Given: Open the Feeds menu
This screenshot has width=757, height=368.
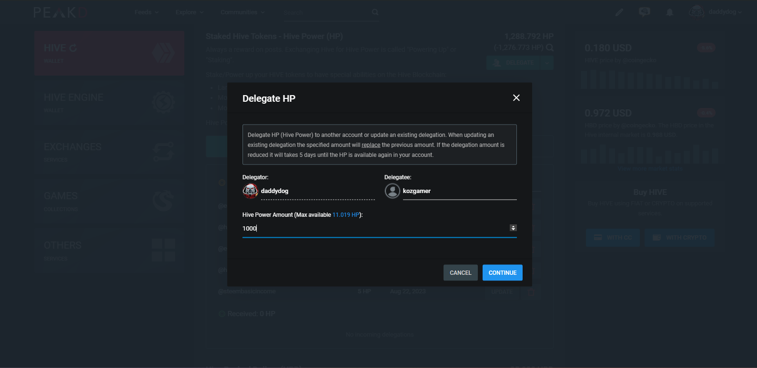Looking at the screenshot, I should [x=146, y=12].
